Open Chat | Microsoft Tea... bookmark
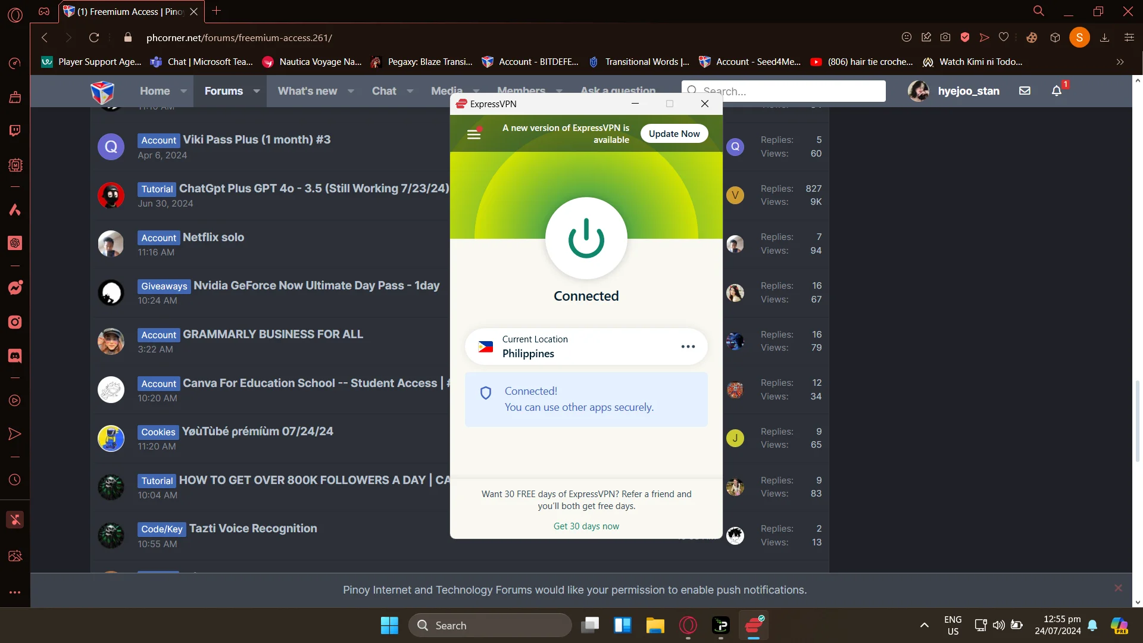Viewport: 1143px width, 643px height. [202, 62]
